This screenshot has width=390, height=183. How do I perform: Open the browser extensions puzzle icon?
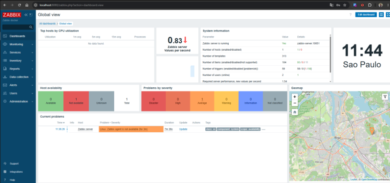click(x=370, y=5)
